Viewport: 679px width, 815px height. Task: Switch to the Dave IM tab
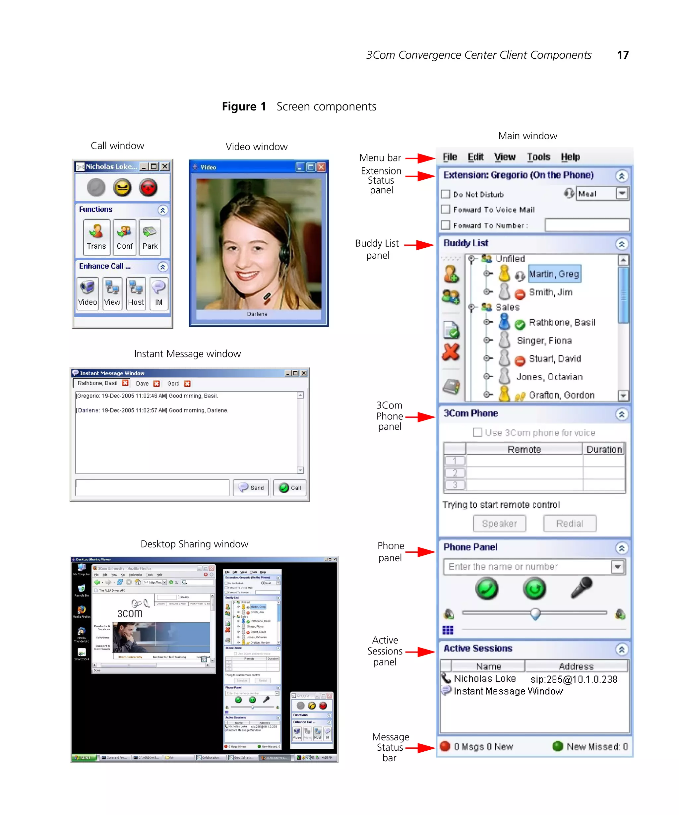142,383
